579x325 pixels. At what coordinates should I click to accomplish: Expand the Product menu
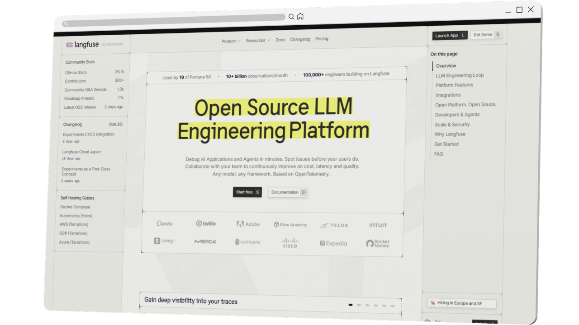pyautogui.click(x=231, y=41)
